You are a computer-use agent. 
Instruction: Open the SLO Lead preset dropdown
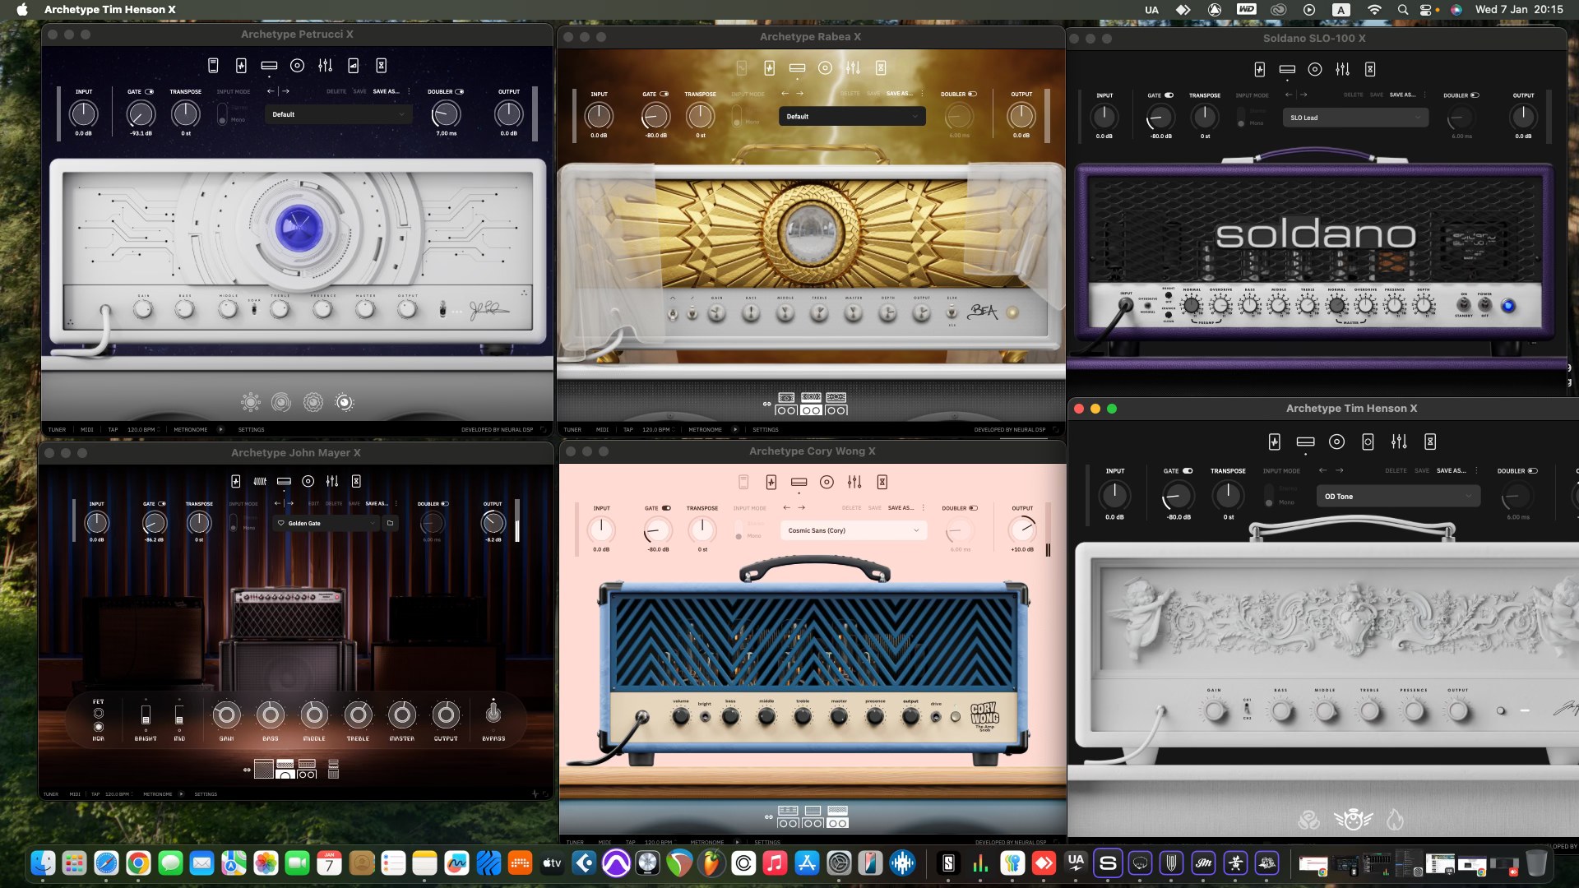click(x=1355, y=118)
